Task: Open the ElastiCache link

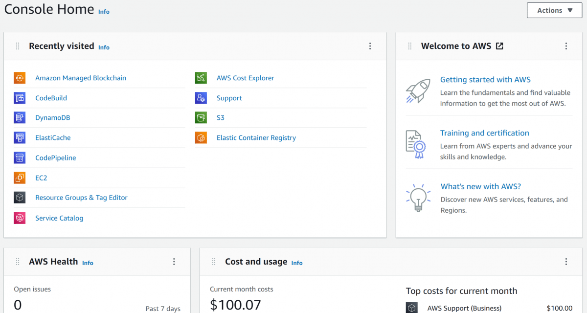Action: (53, 138)
